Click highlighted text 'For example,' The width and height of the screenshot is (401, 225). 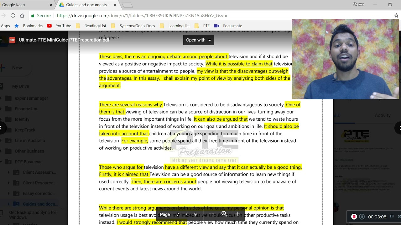[134, 141]
